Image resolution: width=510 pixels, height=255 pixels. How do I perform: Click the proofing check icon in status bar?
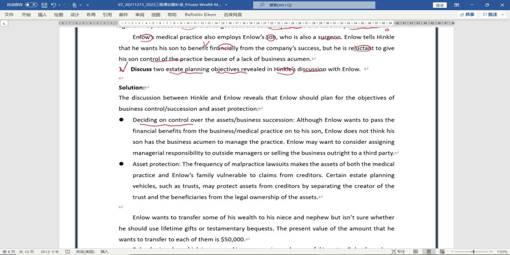(x=68, y=252)
